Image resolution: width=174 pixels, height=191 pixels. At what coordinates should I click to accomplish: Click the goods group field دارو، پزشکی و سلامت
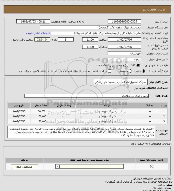(87, 96)
